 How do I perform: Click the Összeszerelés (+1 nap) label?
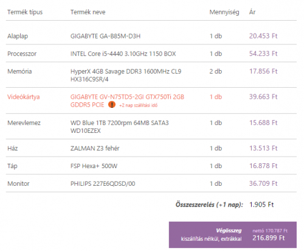[x=209, y=205]
